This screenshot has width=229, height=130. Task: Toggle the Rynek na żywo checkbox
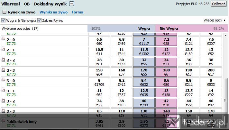pyautogui.click(x=4, y=12)
